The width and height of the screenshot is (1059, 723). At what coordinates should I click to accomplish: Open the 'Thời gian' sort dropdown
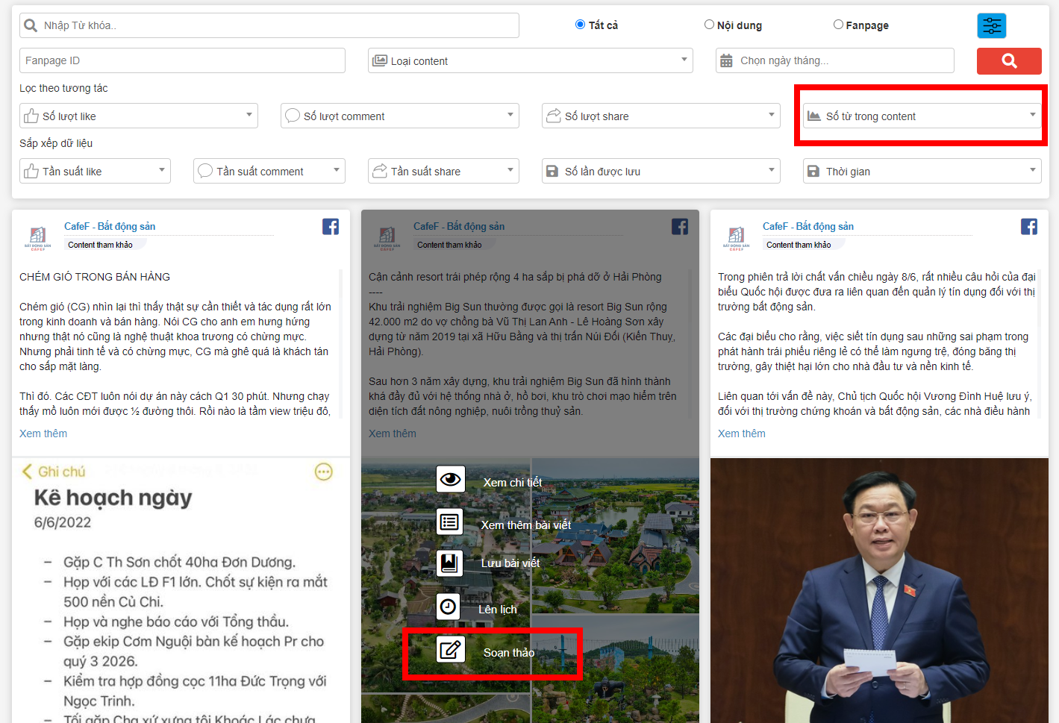[922, 171]
